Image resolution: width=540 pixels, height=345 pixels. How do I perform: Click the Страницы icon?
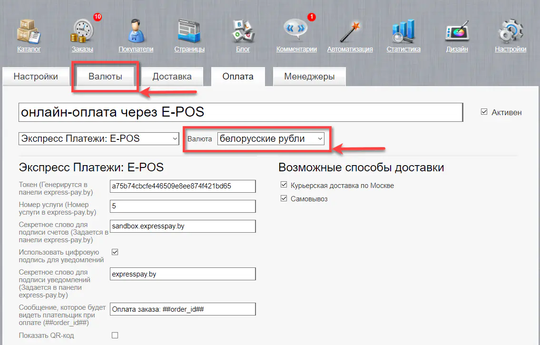tap(189, 29)
